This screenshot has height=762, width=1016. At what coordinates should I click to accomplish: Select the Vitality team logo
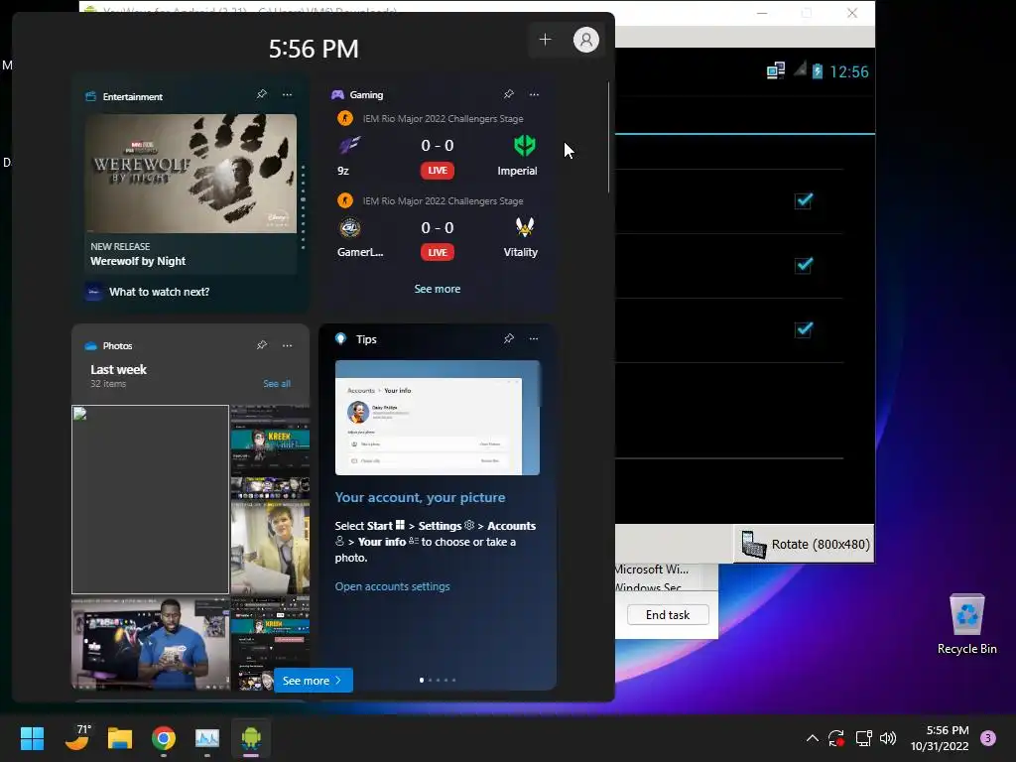point(524,227)
